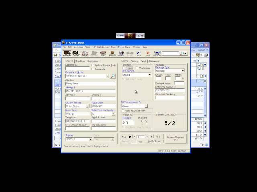Click Declared Value field
Image resolution: width=257 pixels, height=192 pixels.
(179, 84)
